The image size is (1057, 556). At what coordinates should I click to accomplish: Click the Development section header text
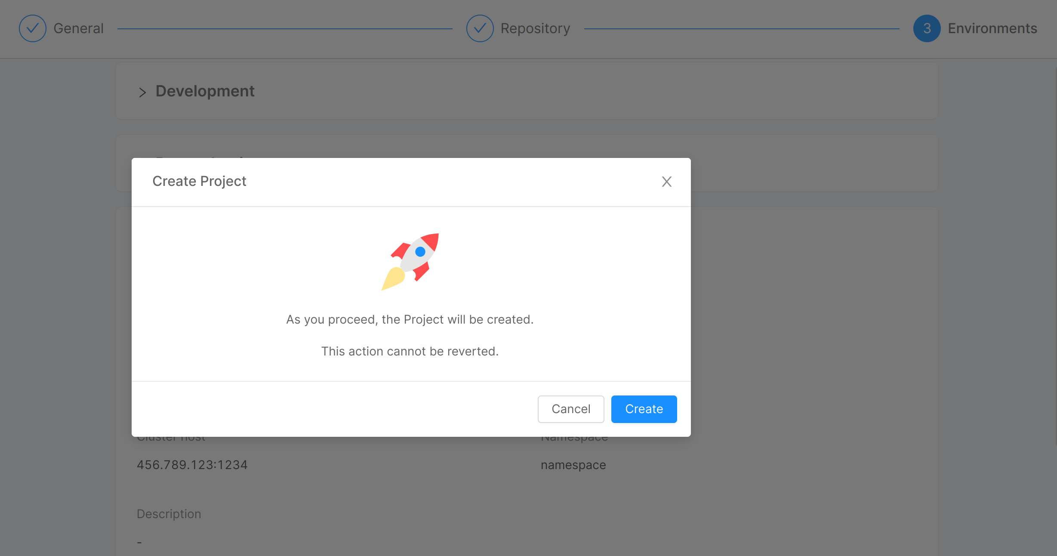[204, 91]
